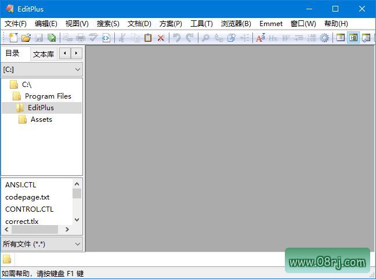The height and width of the screenshot is (279, 376).
Task: Click the file list horizontal scrollbar thumb
Action: tap(35, 229)
